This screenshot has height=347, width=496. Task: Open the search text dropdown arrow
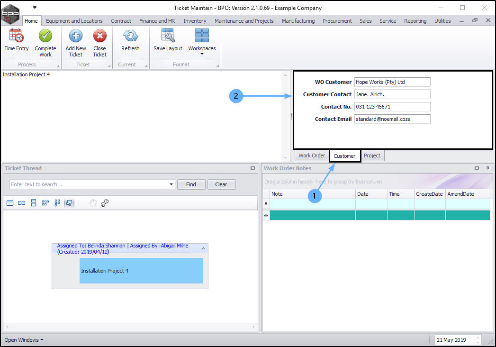coord(171,184)
